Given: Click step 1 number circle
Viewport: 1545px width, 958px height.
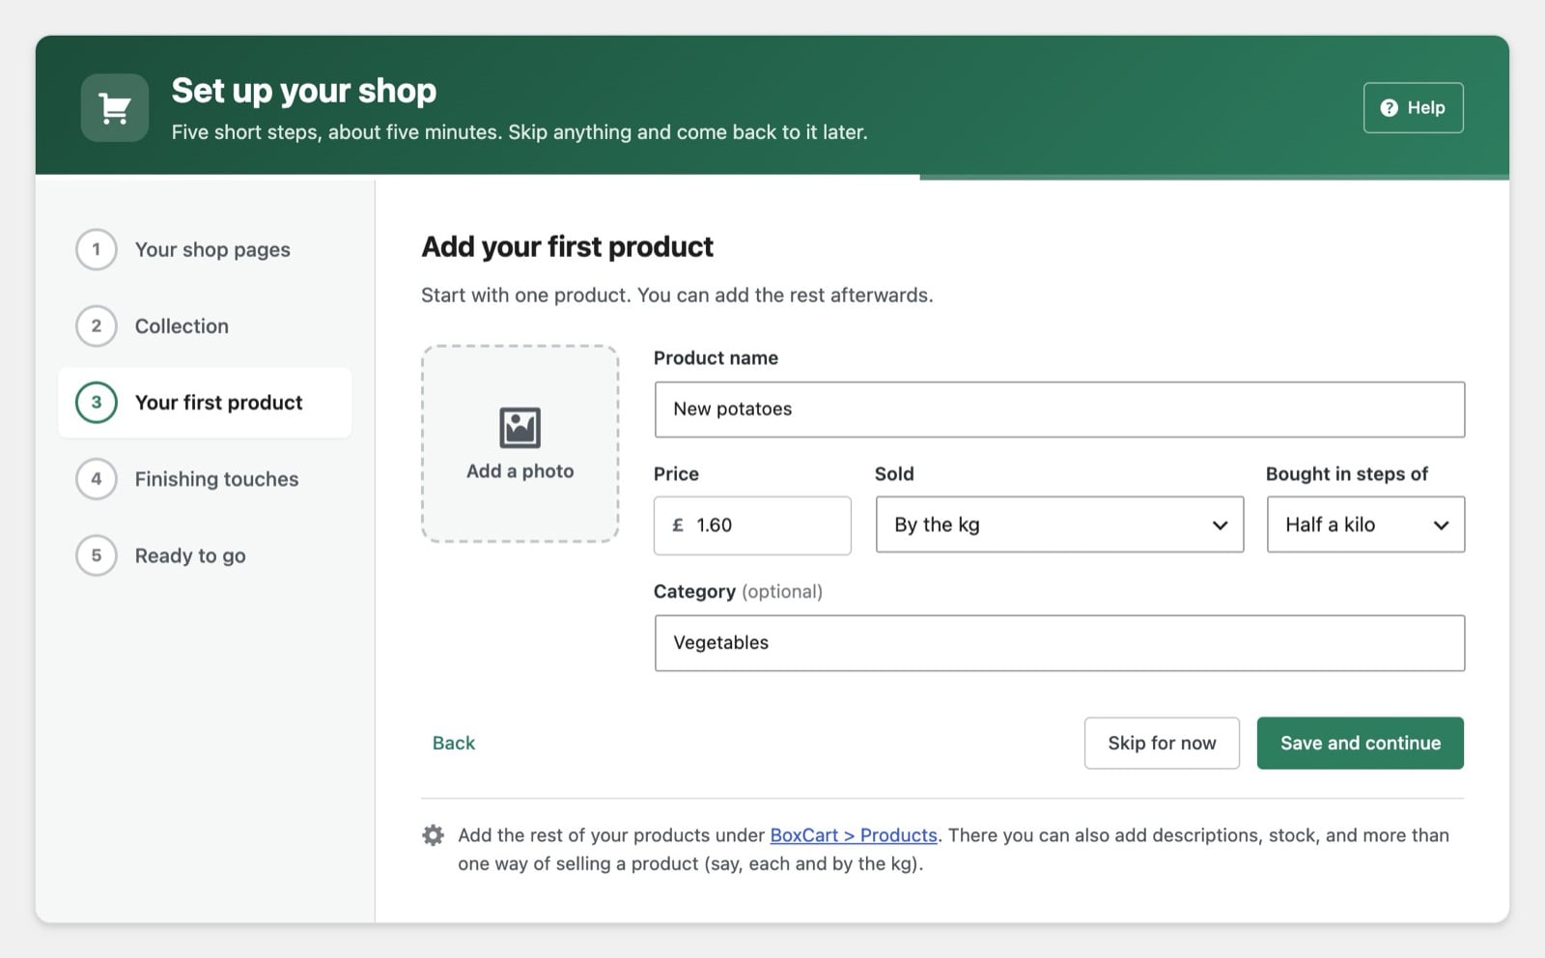Looking at the screenshot, I should [97, 249].
